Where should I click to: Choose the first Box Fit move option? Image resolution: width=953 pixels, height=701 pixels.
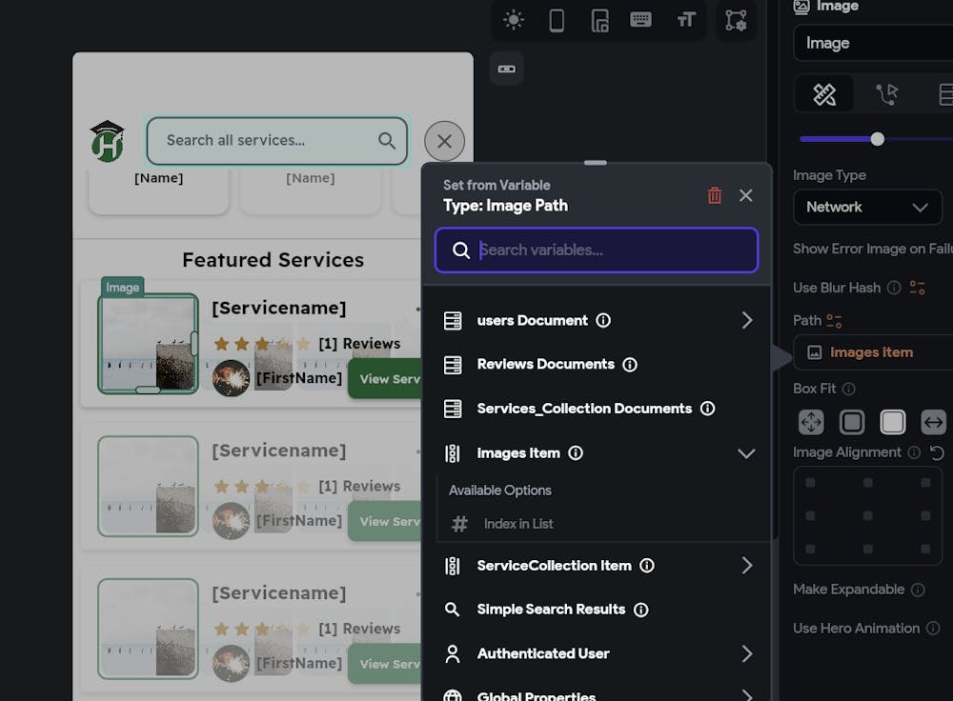point(811,422)
